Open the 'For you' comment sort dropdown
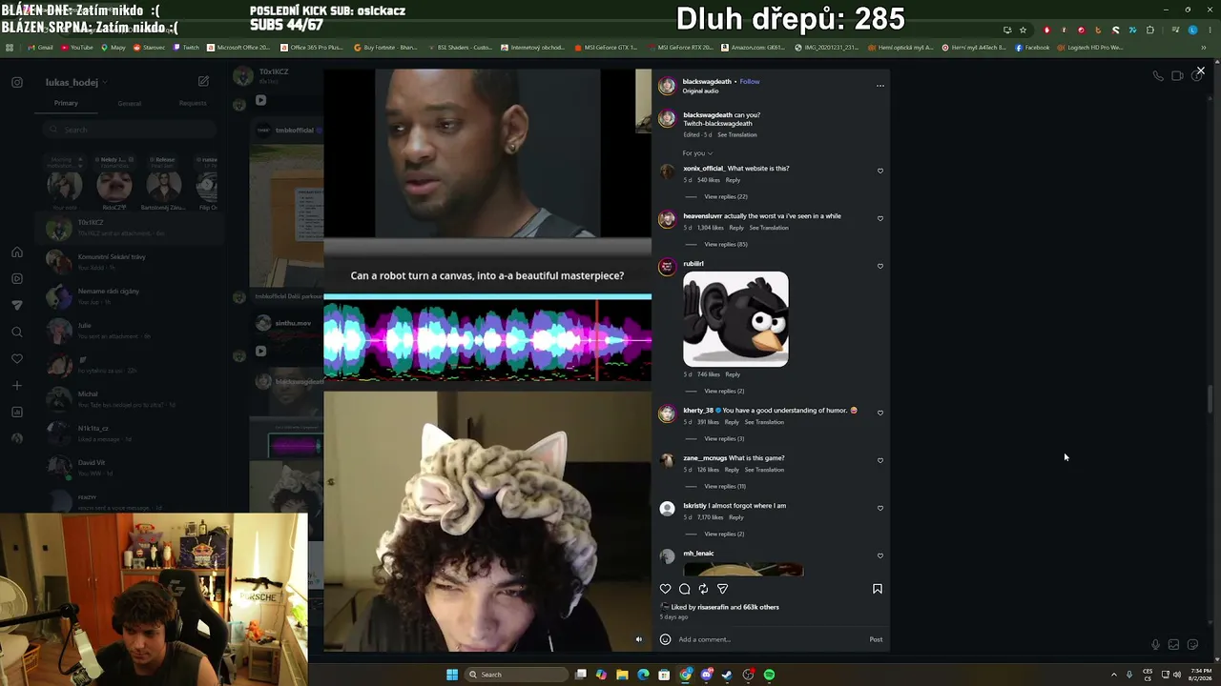 pos(697,153)
